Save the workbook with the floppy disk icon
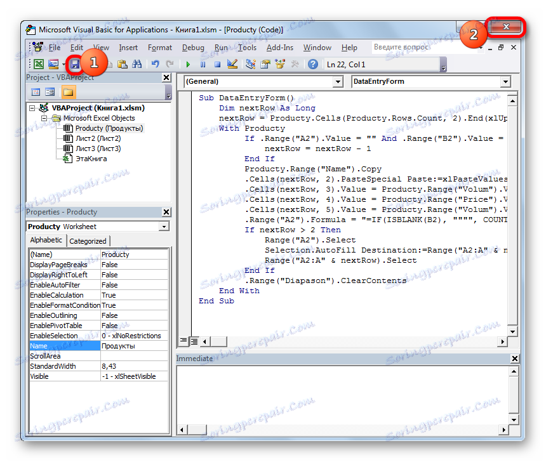 [x=75, y=64]
